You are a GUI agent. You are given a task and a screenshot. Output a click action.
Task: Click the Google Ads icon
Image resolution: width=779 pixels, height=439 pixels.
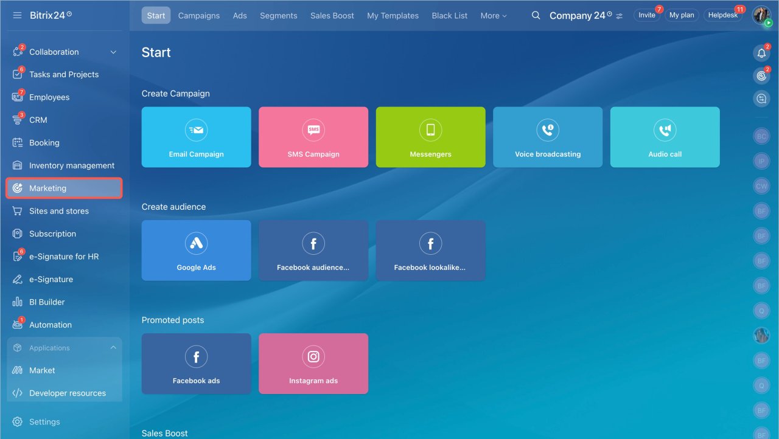tap(196, 243)
